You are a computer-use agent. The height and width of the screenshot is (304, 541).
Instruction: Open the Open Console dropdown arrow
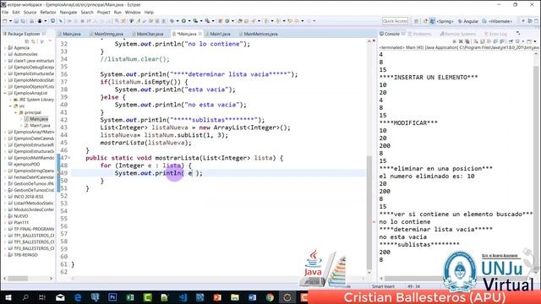point(535,41)
